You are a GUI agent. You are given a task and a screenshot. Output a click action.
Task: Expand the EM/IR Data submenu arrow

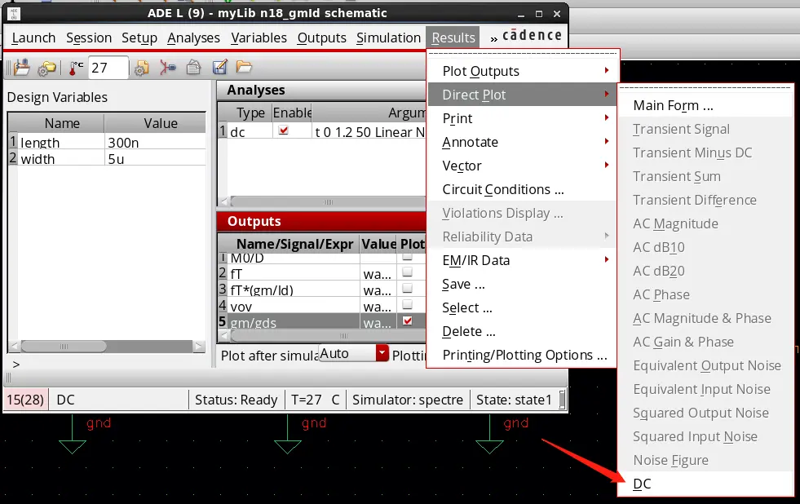pos(607,259)
